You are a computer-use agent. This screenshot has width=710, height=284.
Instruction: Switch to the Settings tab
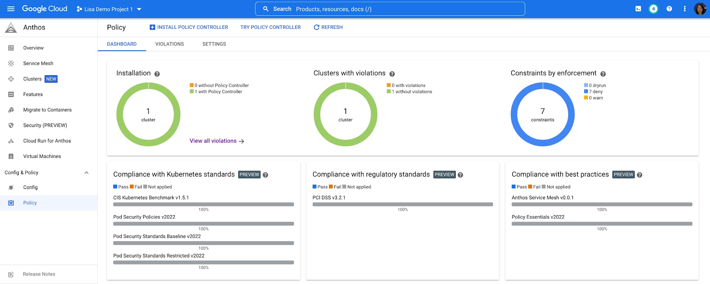click(214, 44)
